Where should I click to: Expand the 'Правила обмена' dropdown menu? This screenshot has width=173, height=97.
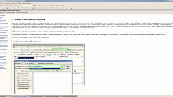27,8
